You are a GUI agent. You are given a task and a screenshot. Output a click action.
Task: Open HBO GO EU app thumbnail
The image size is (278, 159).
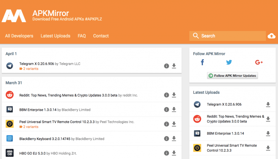click(10, 153)
